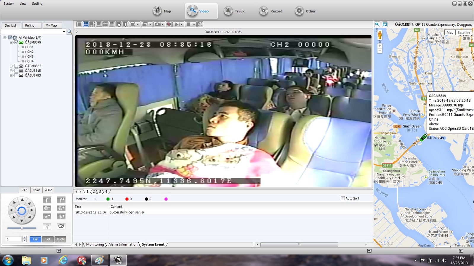Select the 3x3 grid video layout
The height and width of the screenshot is (266, 474).
[x=105, y=24]
